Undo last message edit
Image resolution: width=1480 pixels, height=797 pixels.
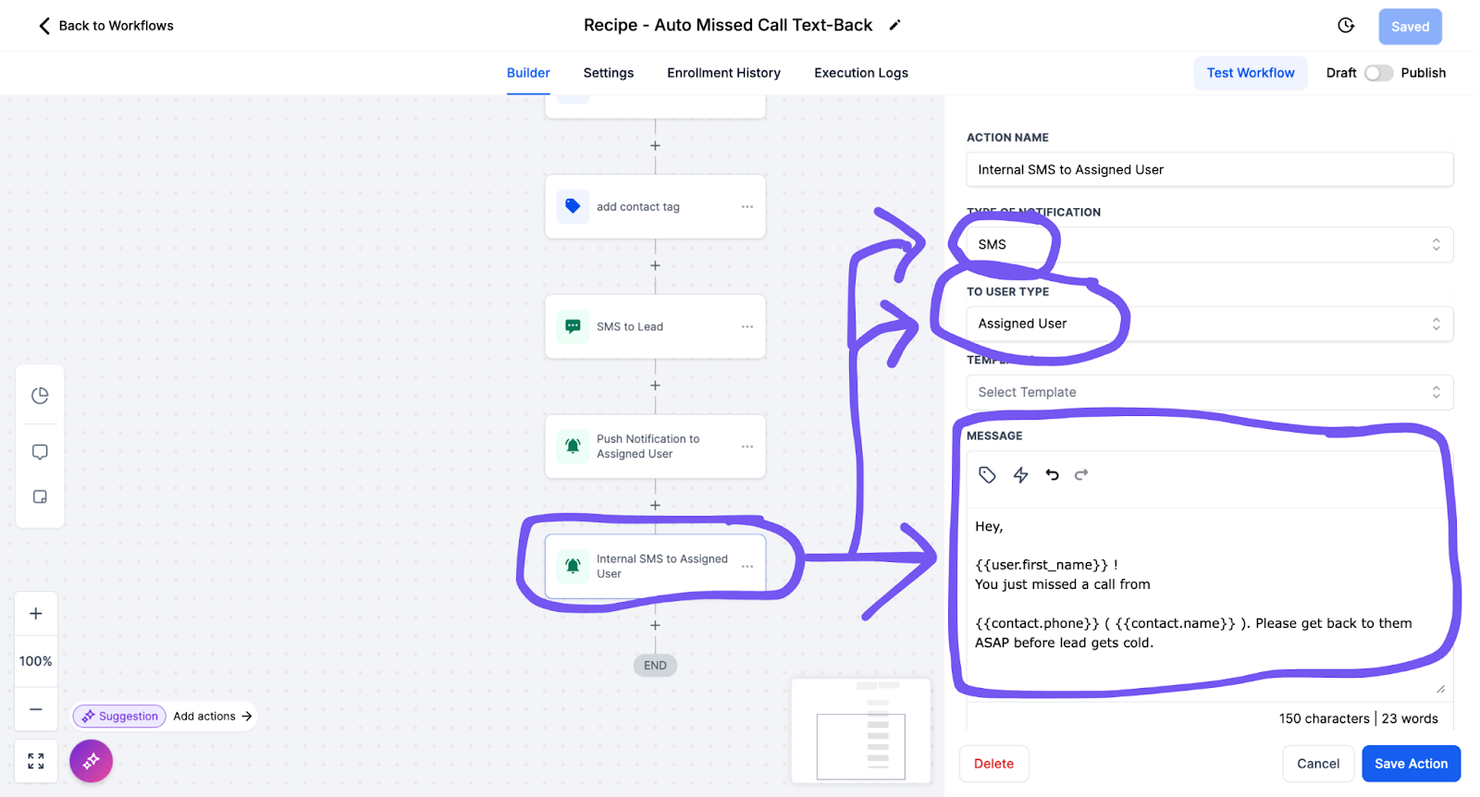pyautogui.click(x=1052, y=475)
